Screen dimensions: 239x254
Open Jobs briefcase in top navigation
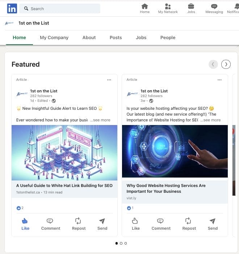(191, 9)
